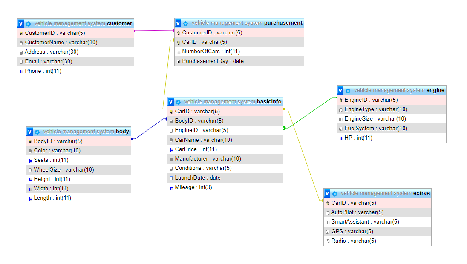Open the gear icon on engine table
This screenshot has width=467, height=264.
coord(347,90)
